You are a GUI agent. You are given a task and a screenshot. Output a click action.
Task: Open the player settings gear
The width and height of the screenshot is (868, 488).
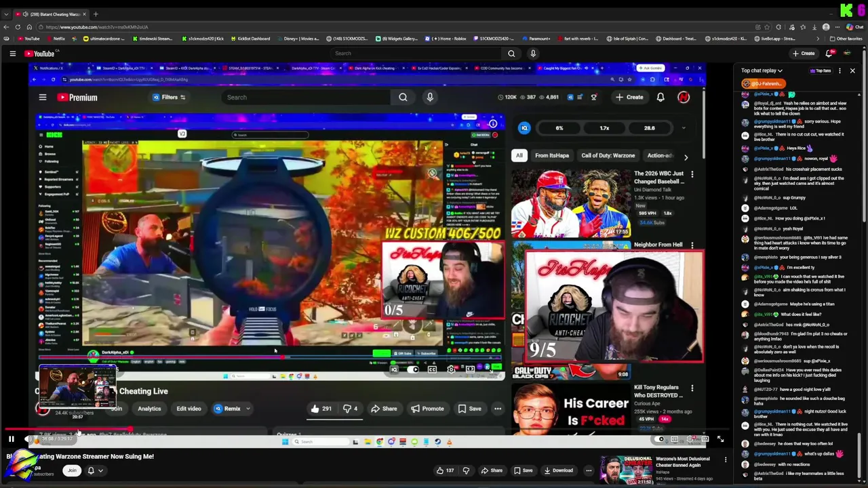coord(690,439)
